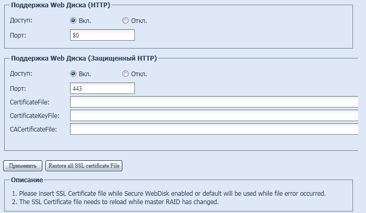Disable HTTP Web Disk access (Откл.)

click(x=125, y=20)
